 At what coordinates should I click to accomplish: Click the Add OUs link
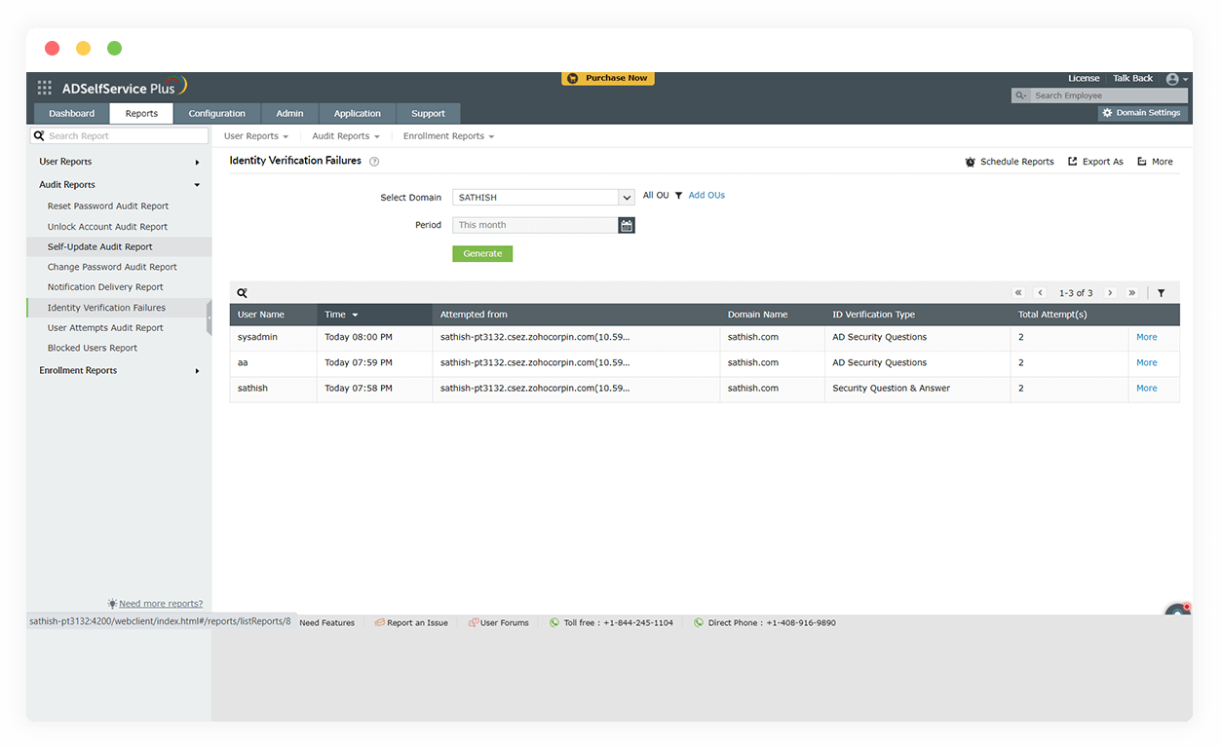click(x=706, y=196)
